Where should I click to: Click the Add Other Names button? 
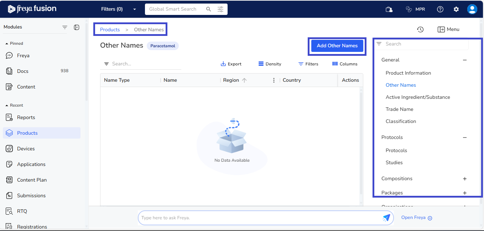point(337,46)
